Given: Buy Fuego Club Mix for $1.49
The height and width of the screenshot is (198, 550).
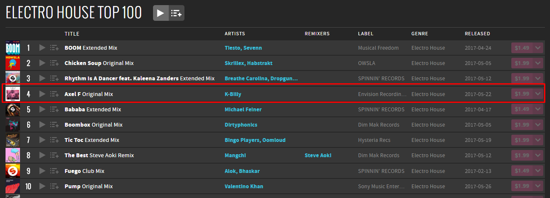Looking at the screenshot, I should click(x=522, y=171).
